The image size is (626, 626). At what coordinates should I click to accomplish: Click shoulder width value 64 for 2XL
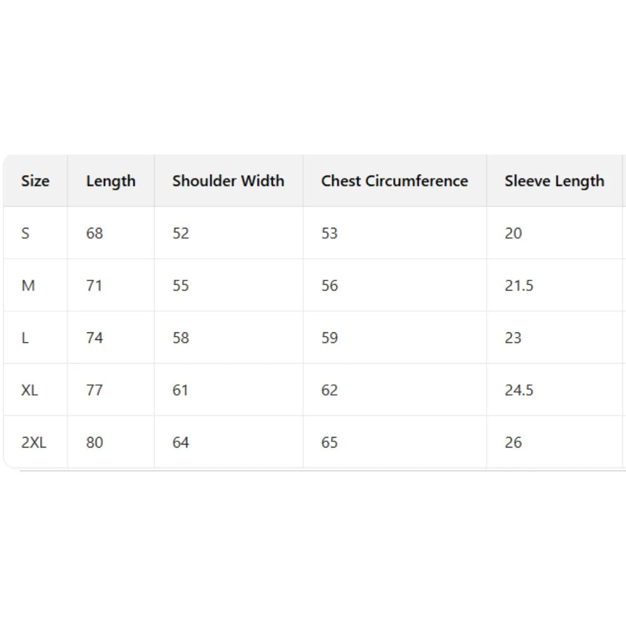coord(181,443)
